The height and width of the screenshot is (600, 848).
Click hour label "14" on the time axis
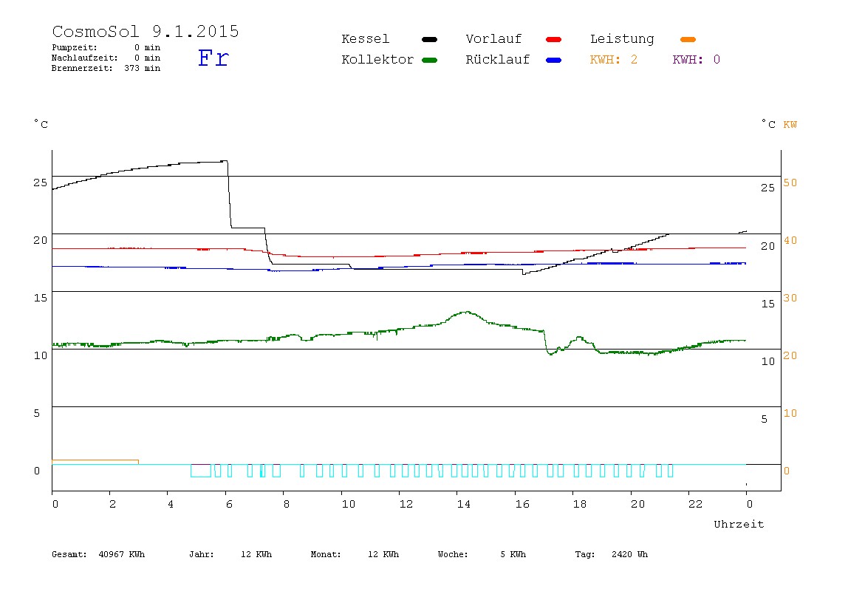pos(464,504)
